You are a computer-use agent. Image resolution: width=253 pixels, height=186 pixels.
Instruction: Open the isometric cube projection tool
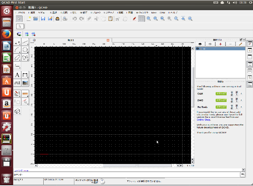(17, 111)
